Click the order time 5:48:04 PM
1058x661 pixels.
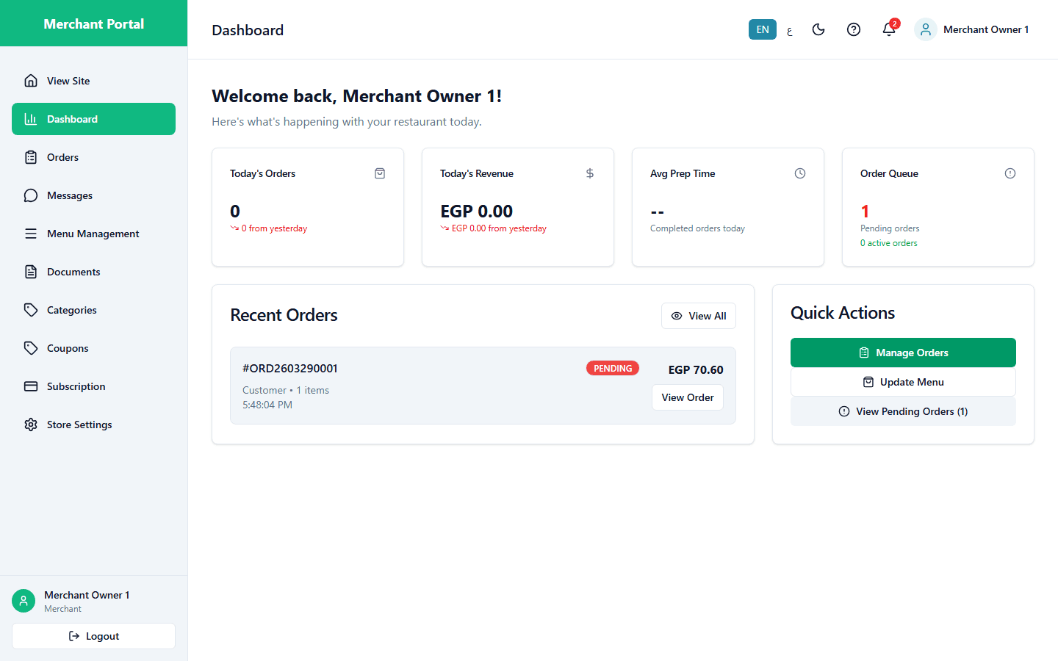coord(267,405)
